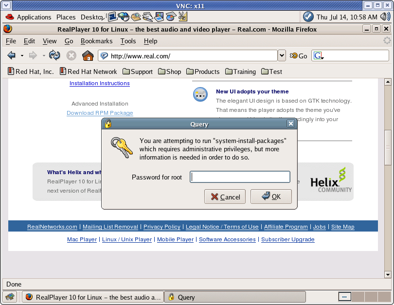The height and width of the screenshot is (305, 394).
Task: Open the Places panel menu
Action: coord(66,17)
